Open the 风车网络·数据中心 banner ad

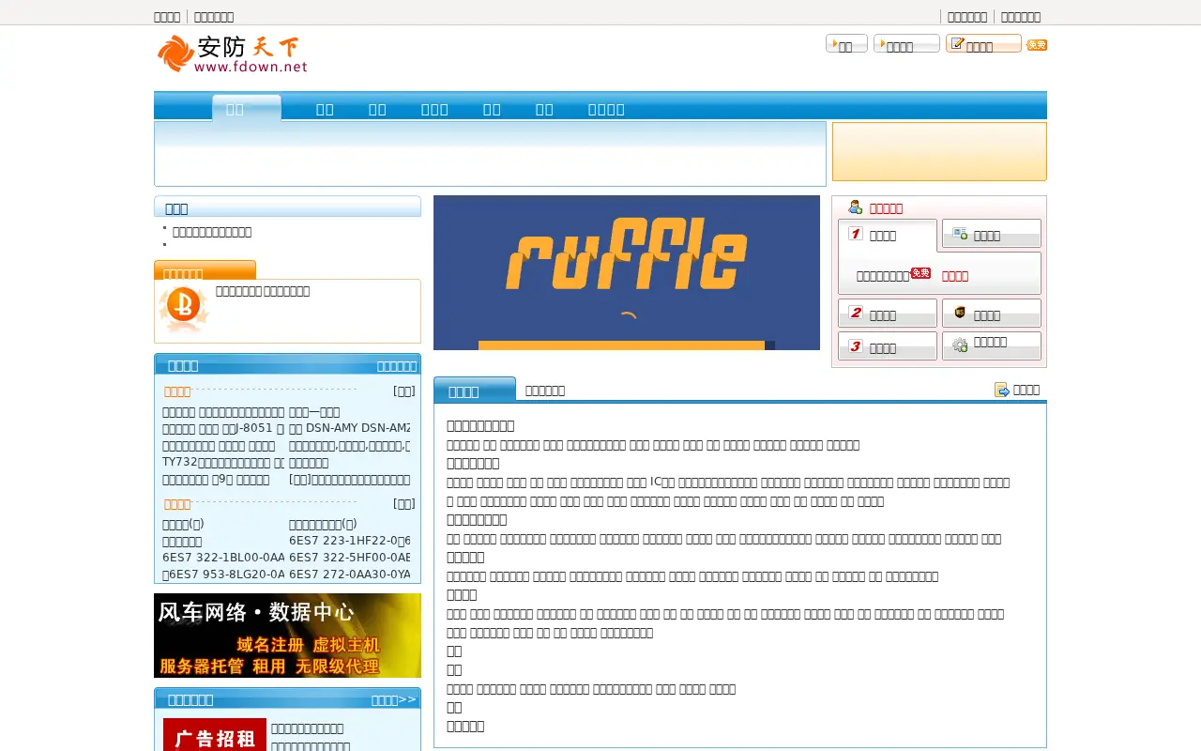tap(287, 636)
